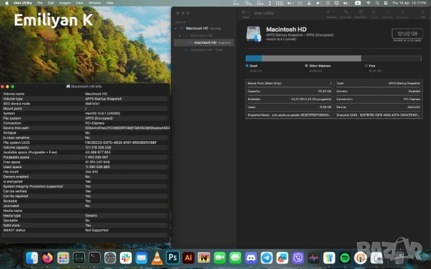Open Spotify from the Dock
Image resolution: width=431 pixels, height=269 pixels.
(345, 258)
